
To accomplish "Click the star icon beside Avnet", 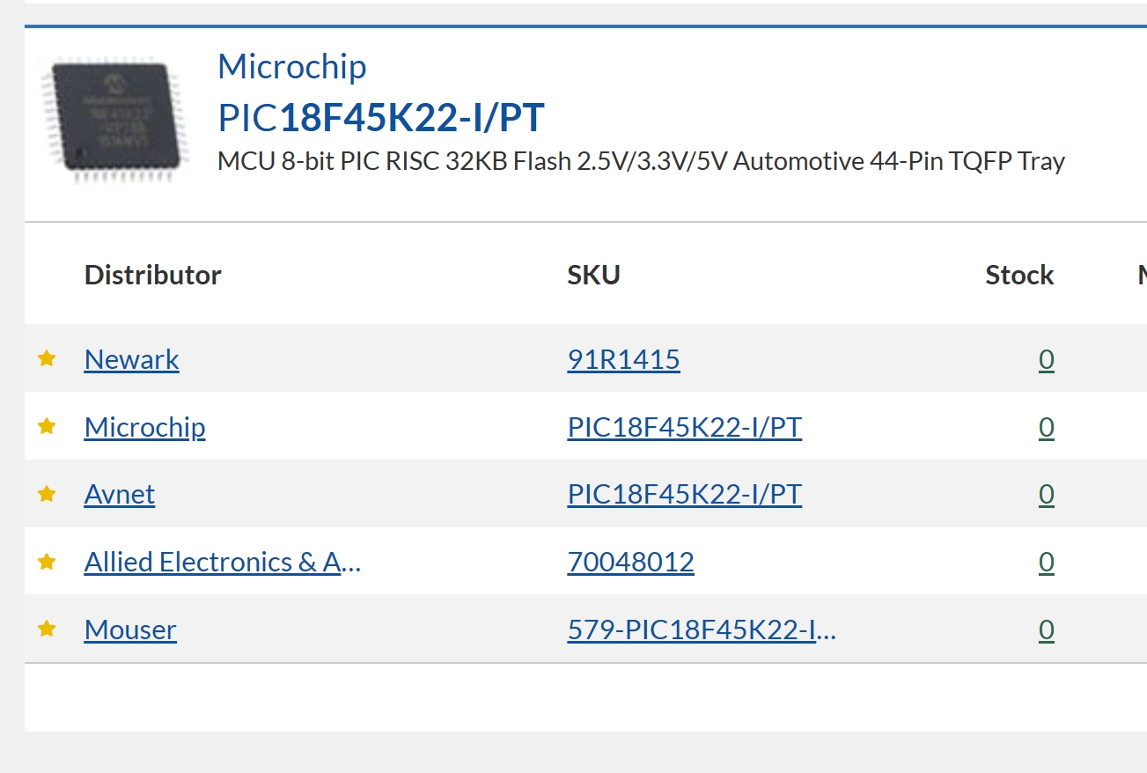I will (x=47, y=494).
